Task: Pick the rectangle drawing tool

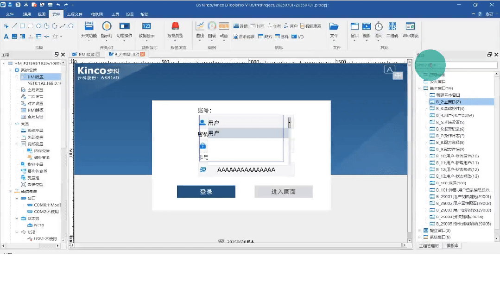Action: click(22, 26)
